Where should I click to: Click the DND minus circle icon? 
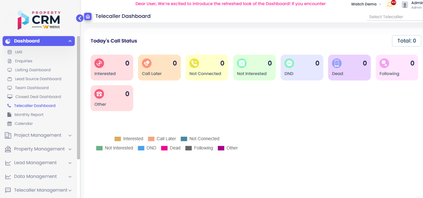289,63
